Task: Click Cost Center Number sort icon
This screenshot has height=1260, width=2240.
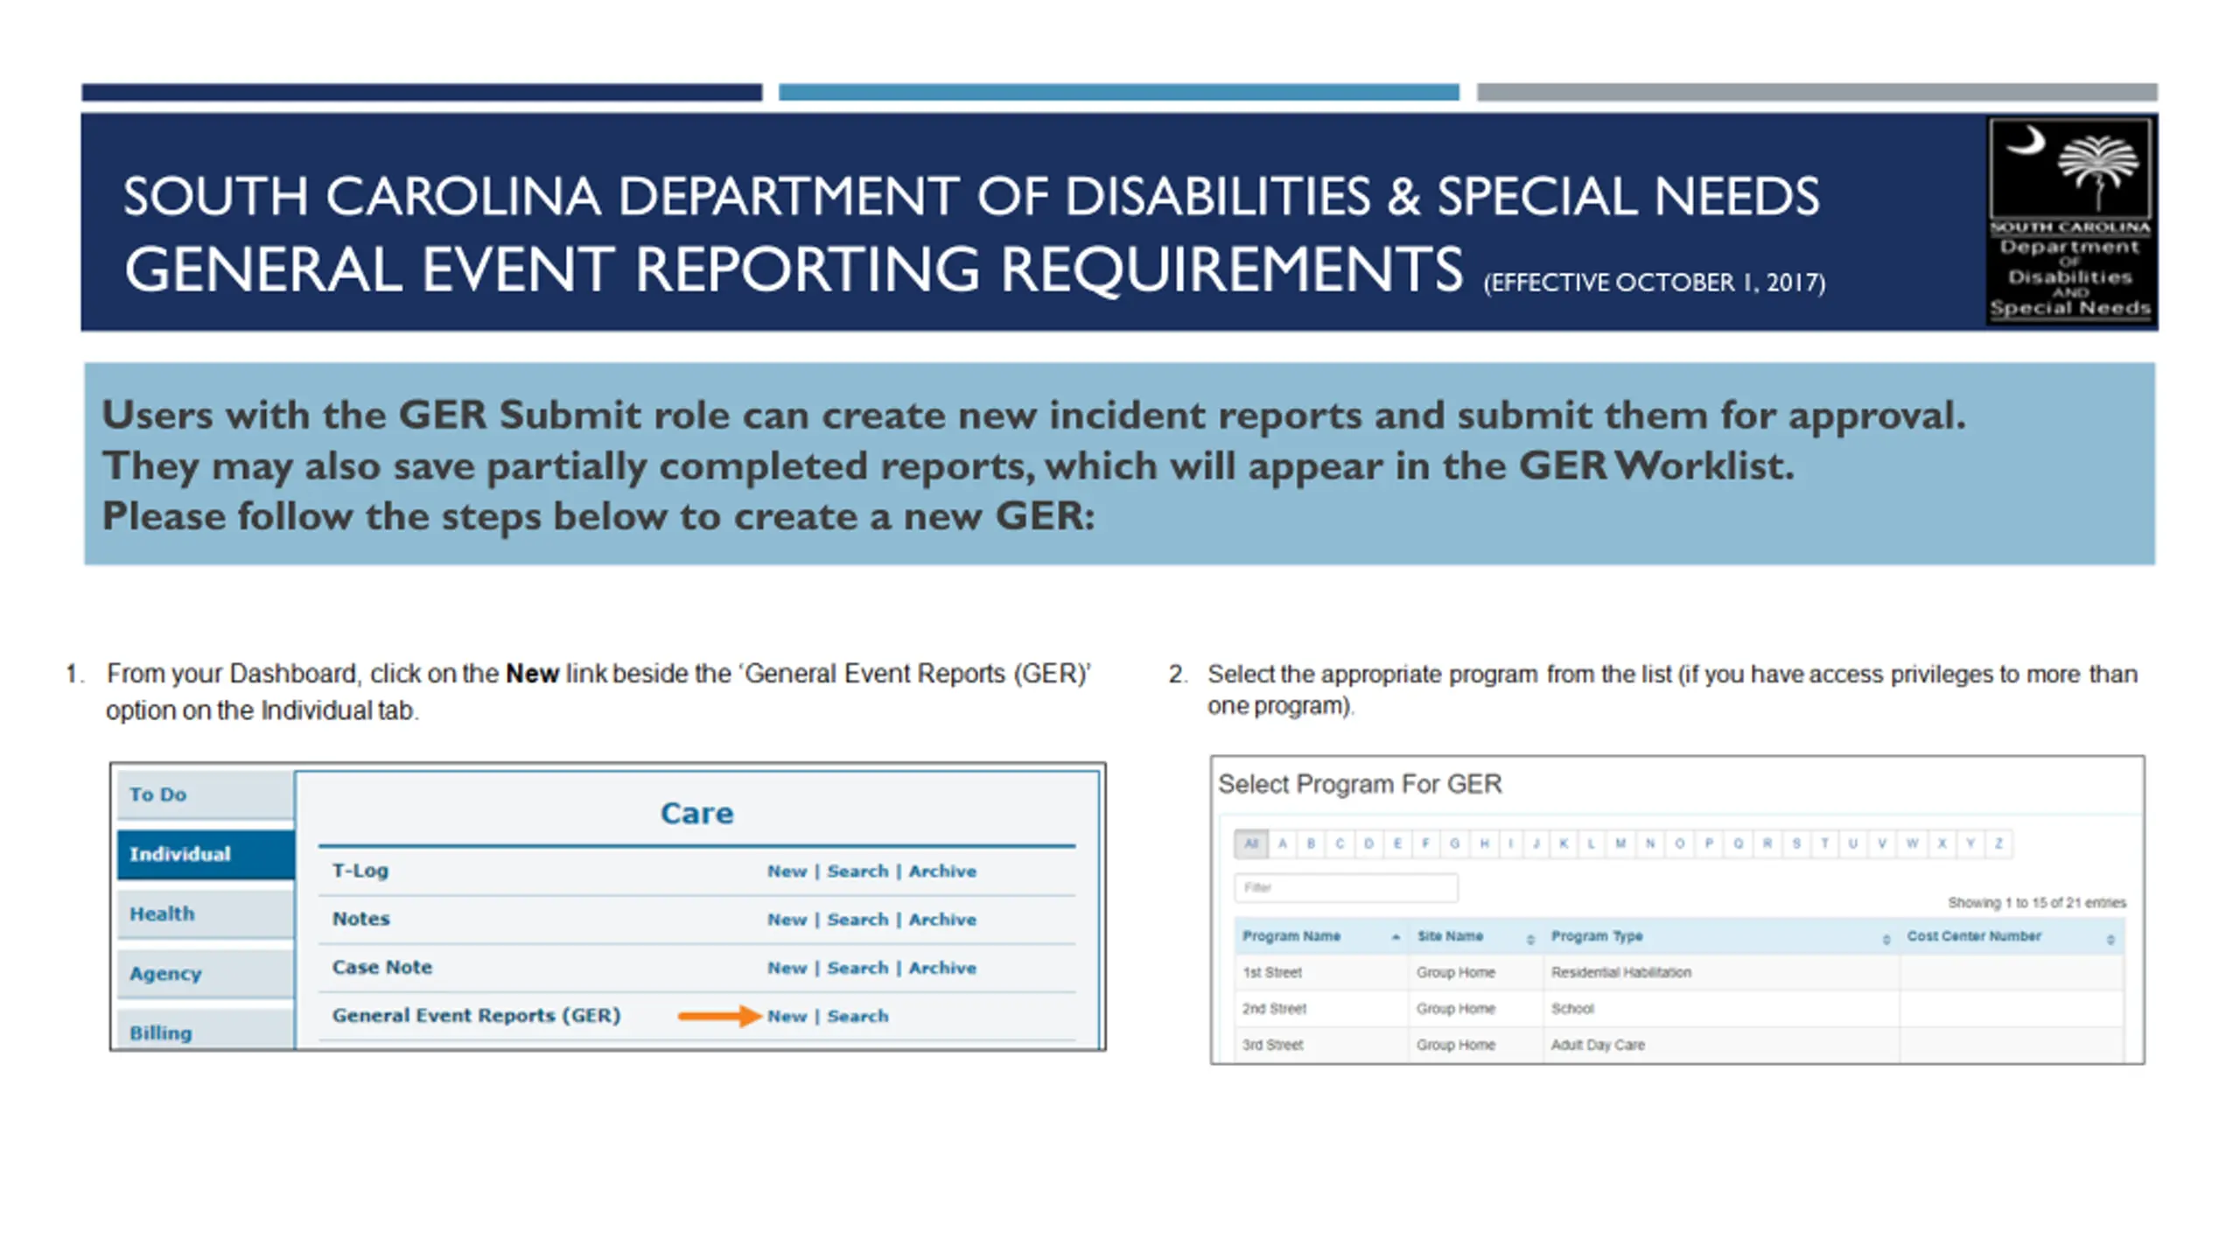Action: (x=2110, y=939)
